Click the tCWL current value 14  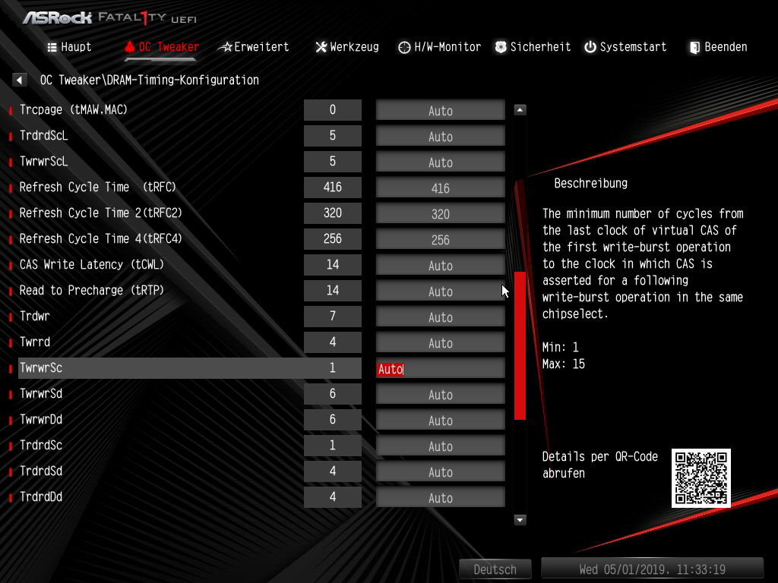pyautogui.click(x=333, y=265)
